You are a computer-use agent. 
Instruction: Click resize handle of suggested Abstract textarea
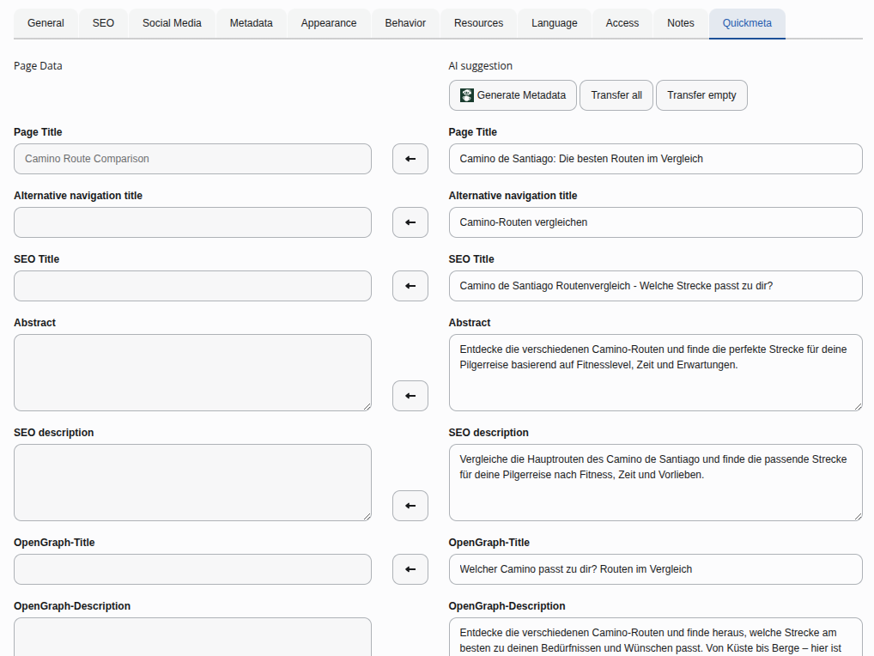(859, 407)
